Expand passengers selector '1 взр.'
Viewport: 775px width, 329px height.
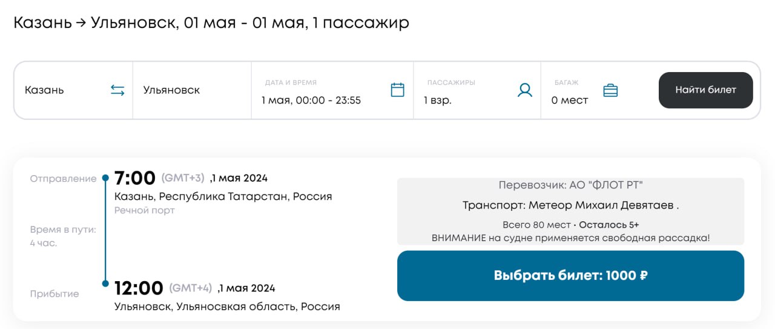(x=437, y=100)
